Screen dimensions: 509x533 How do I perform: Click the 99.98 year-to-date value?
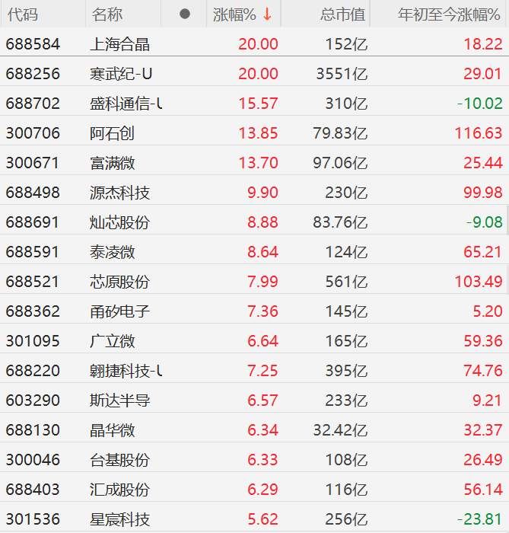tap(483, 193)
